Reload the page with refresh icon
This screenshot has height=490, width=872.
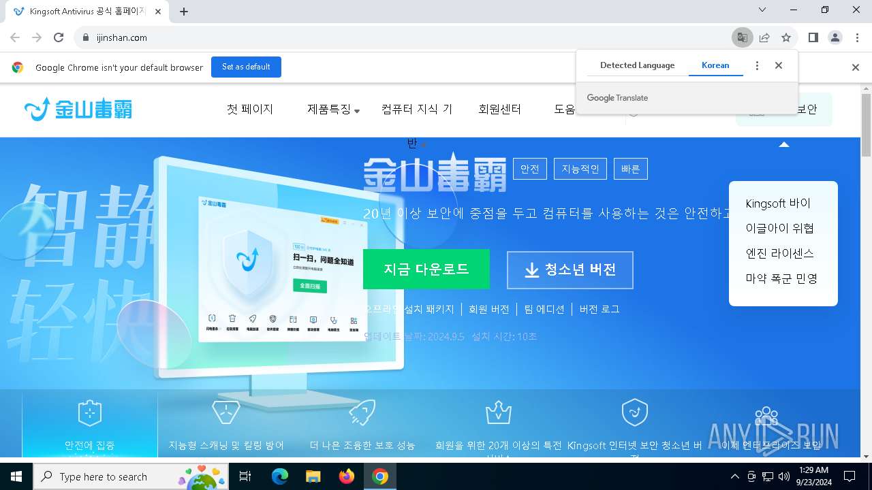pos(59,37)
